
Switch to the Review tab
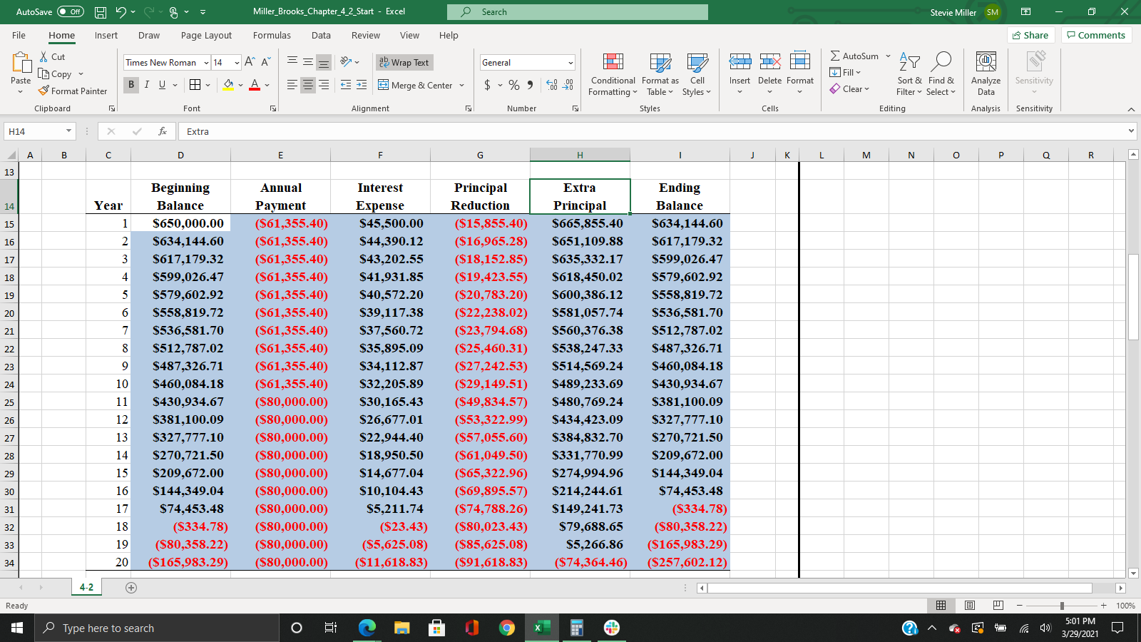pos(366,35)
